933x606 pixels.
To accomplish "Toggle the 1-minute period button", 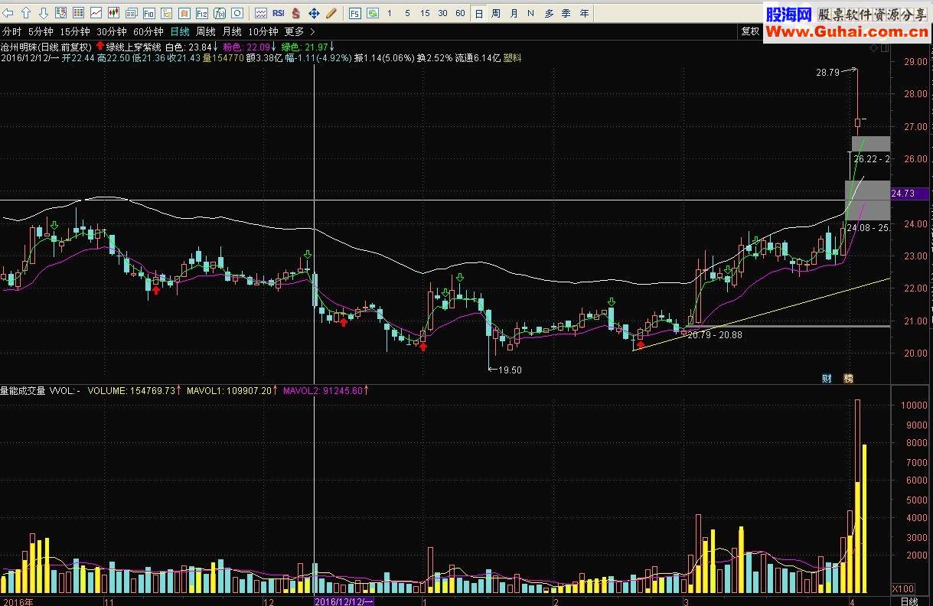I will (x=390, y=13).
